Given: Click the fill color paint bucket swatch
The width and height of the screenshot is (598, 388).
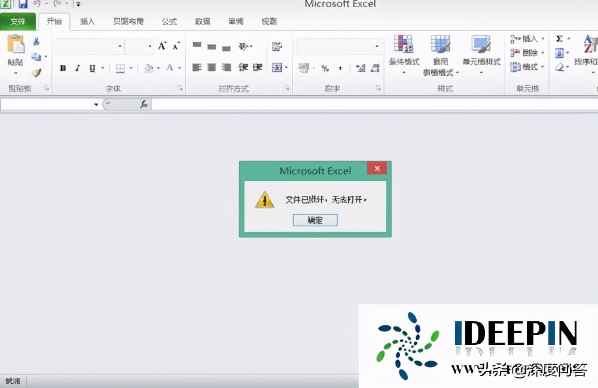Looking at the screenshot, I should (149, 68).
